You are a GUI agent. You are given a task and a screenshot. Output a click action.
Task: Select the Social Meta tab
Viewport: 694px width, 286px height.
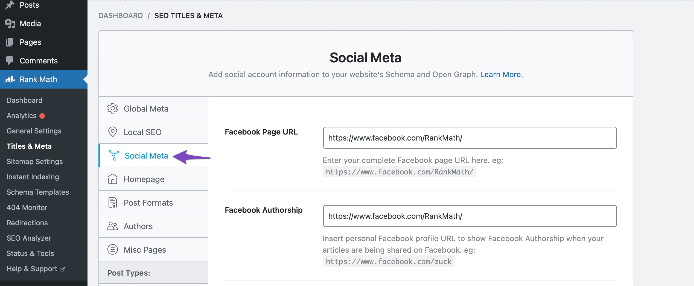153,156
